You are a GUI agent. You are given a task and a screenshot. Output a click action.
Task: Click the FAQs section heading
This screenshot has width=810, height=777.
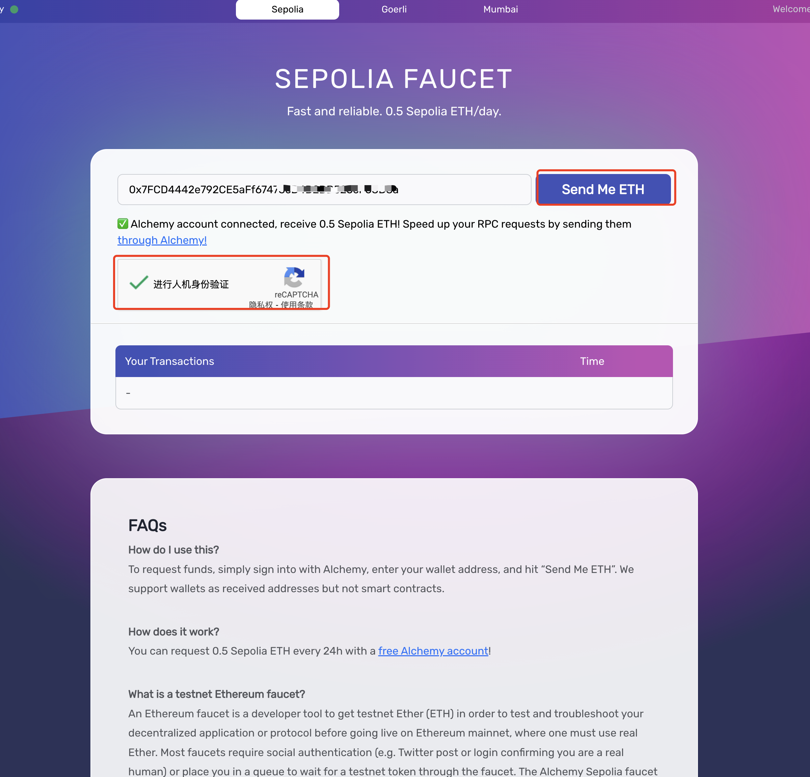coord(147,525)
